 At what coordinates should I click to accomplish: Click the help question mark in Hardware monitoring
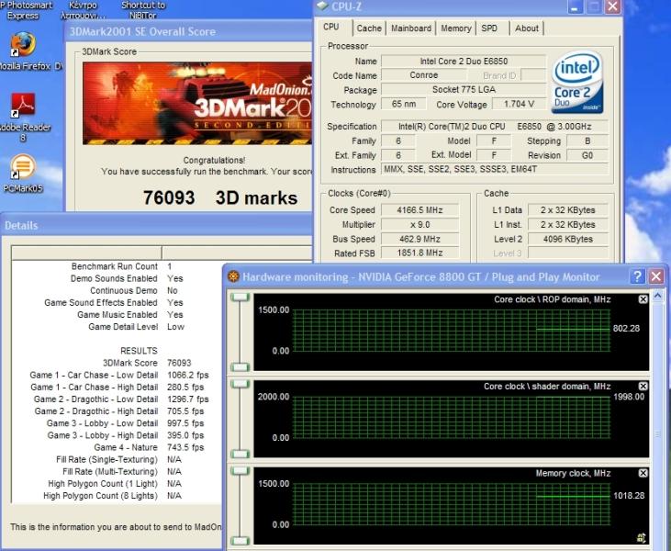(637, 276)
